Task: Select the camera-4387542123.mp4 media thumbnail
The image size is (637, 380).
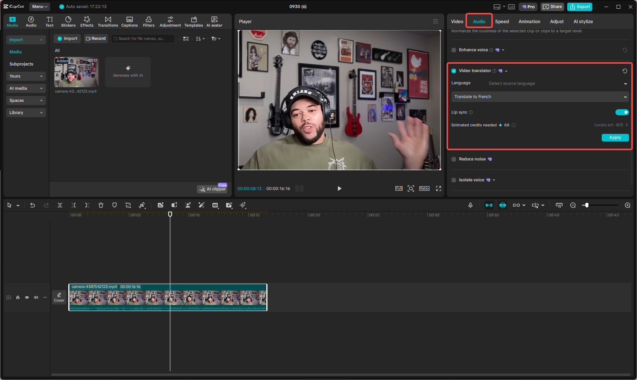Action: [76, 72]
